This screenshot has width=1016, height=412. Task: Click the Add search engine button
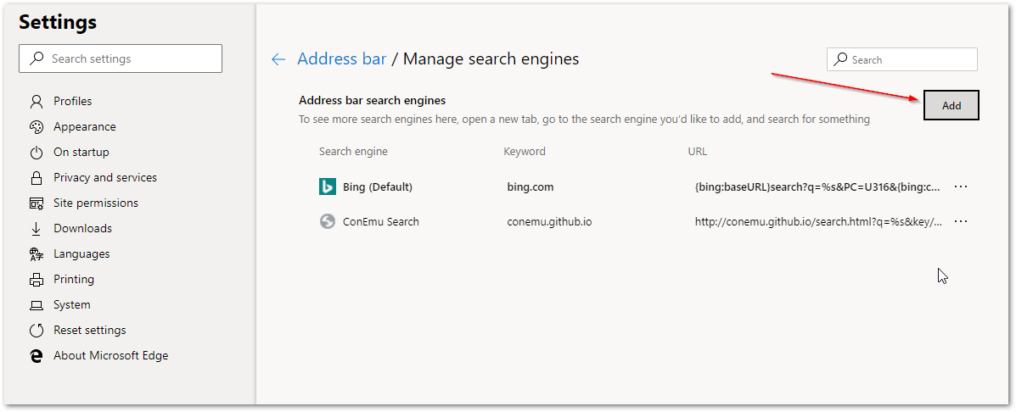[951, 105]
